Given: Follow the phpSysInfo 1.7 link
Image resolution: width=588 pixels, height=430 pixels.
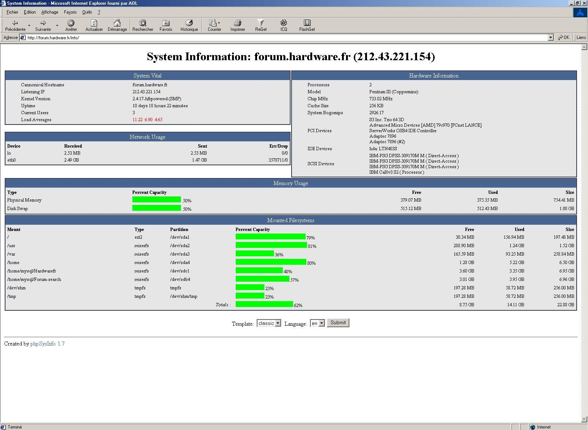Looking at the screenshot, I should pos(47,344).
